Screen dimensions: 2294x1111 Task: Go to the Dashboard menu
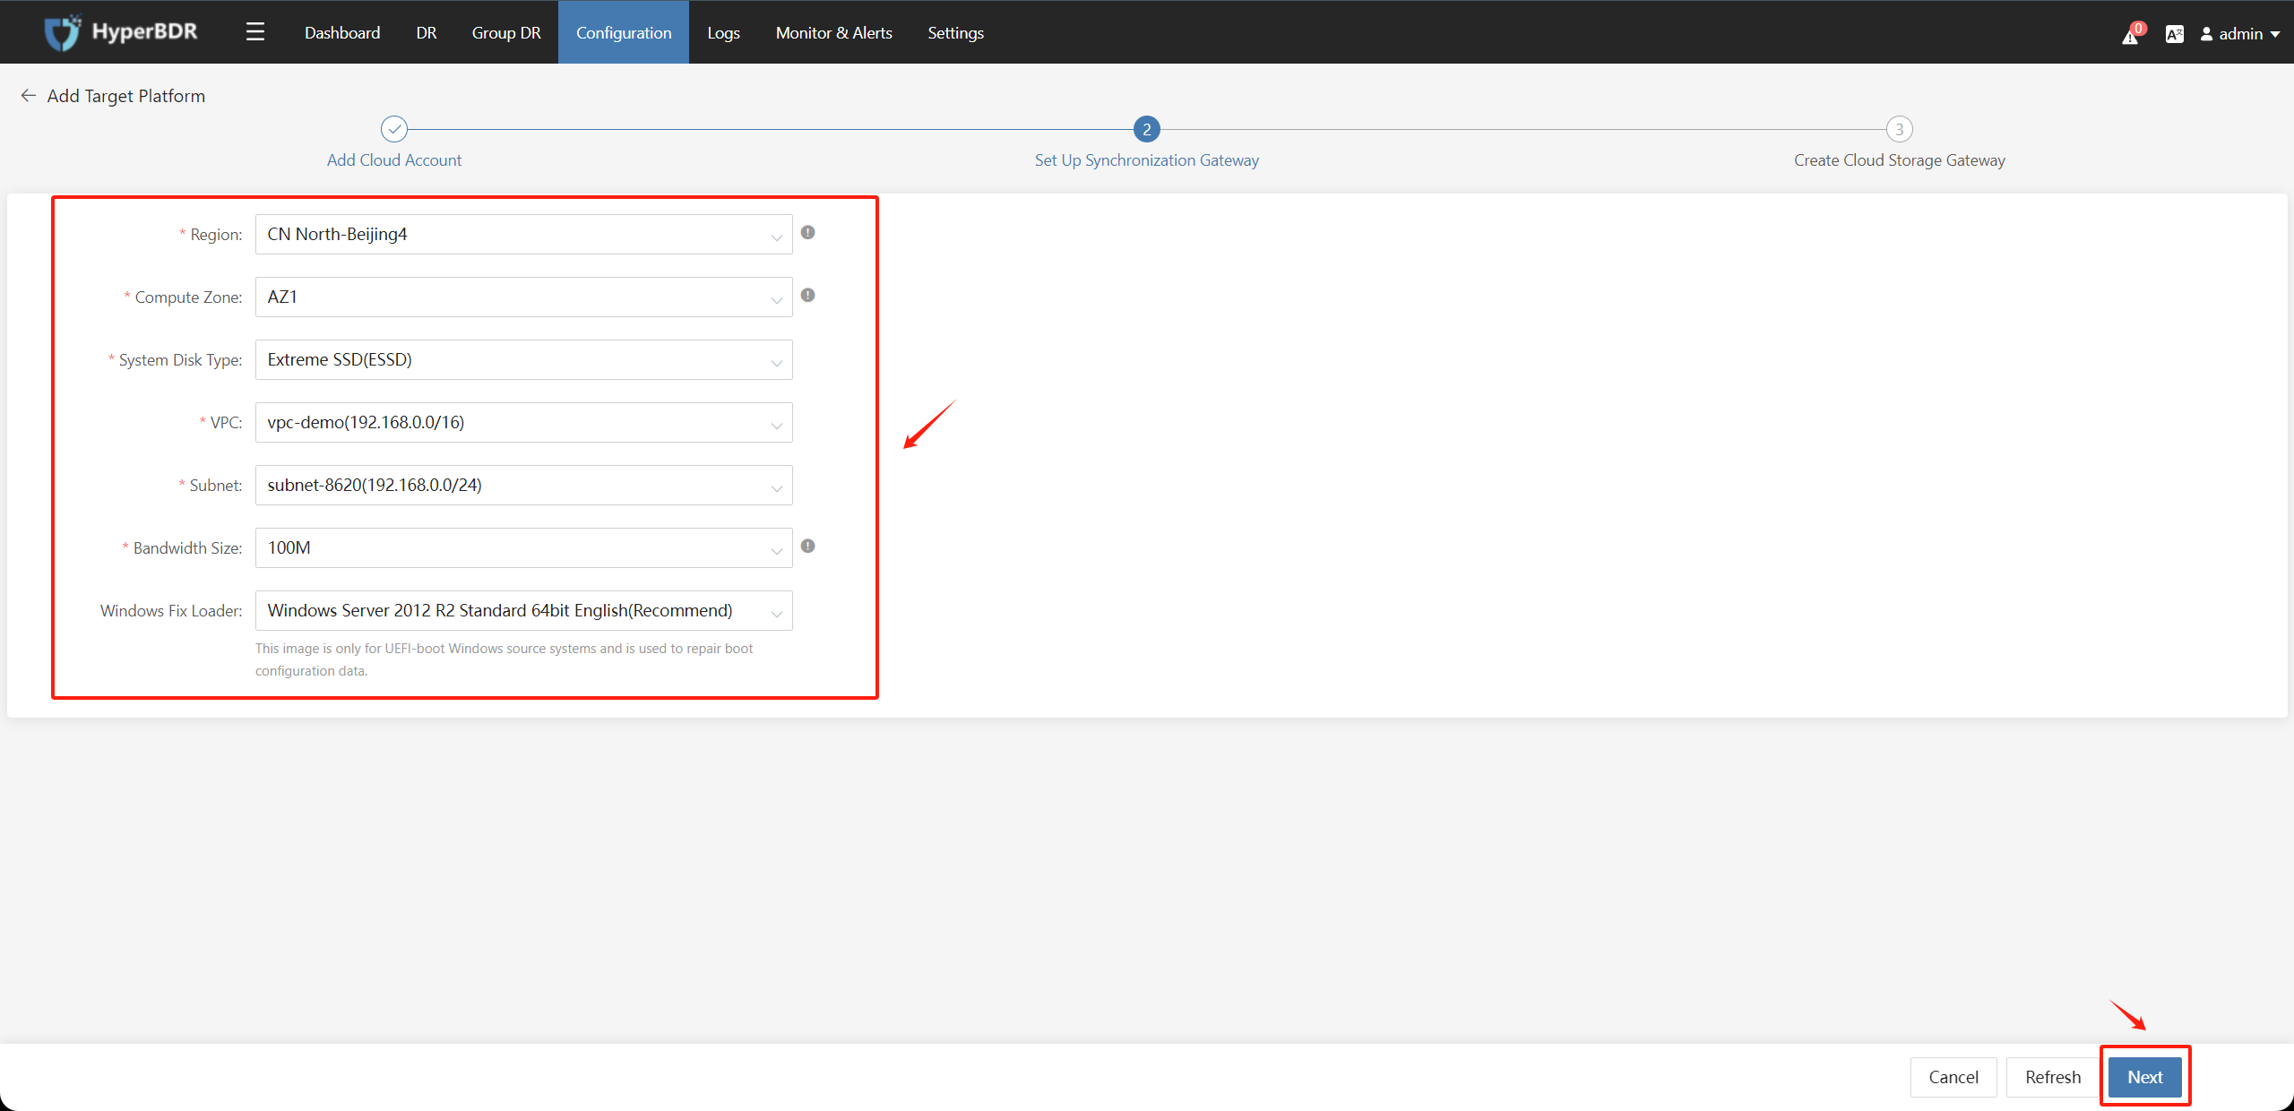pyautogui.click(x=342, y=33)
